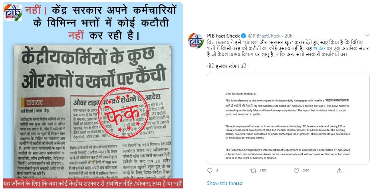Expand the tweet options chevron
The width and height of the screenshot is (379, 192).
[367, 36]
